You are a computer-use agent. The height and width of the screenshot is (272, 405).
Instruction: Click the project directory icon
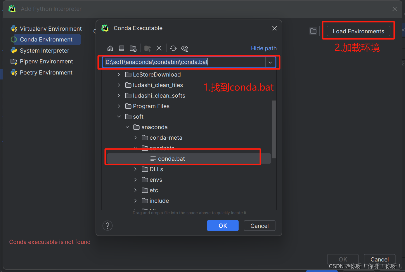[x=133, y=48]
